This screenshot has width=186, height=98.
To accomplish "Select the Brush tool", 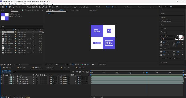I will click(x=43, y=7).
